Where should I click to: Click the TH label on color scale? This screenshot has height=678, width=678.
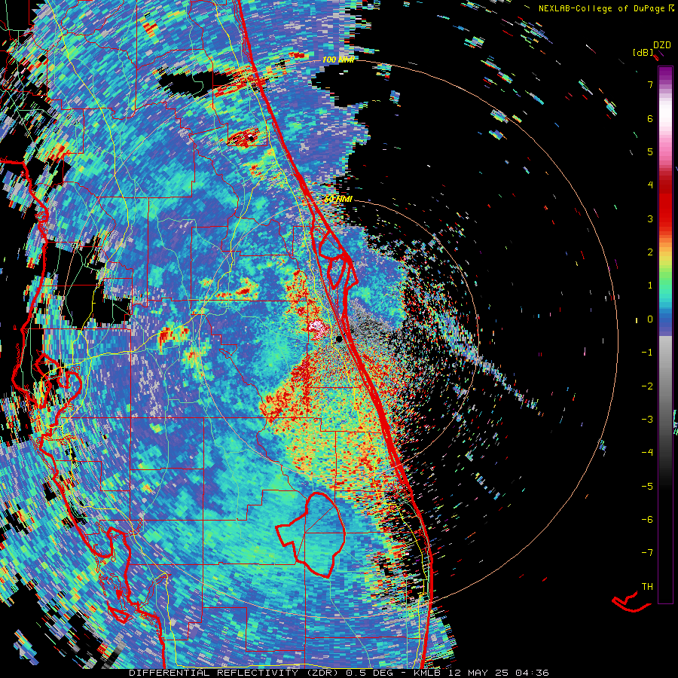[647, 586]
